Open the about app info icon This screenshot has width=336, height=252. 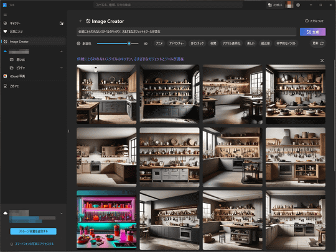click(307, 21)
